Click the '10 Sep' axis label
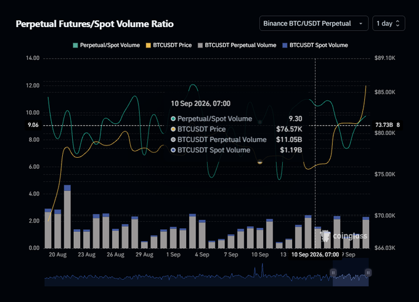The width and height of the screenshot is (419, 302). 260,255
